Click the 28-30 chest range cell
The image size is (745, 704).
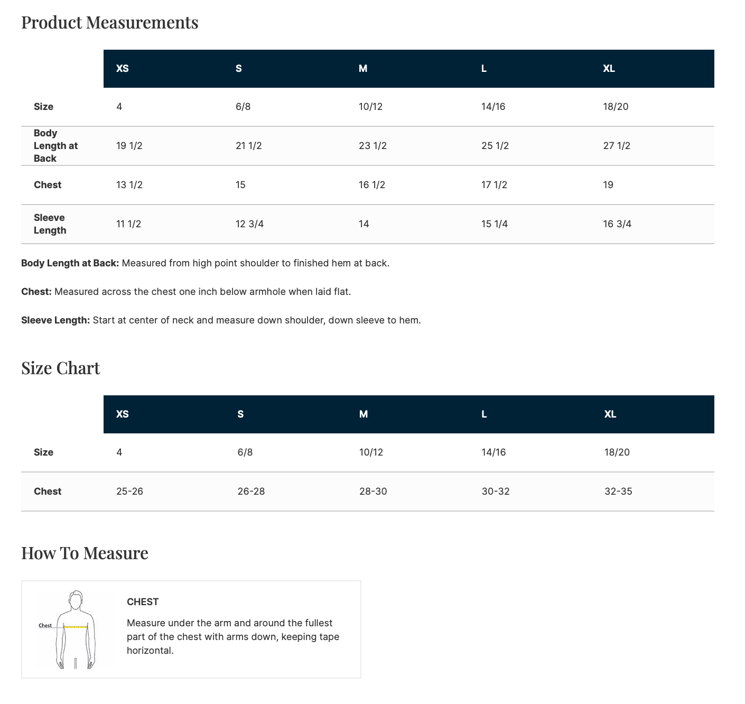373,492
